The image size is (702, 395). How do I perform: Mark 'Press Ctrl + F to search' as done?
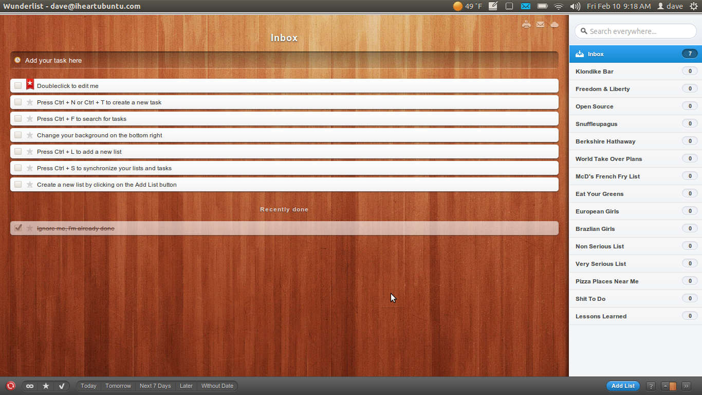click(x=18, y=118)
